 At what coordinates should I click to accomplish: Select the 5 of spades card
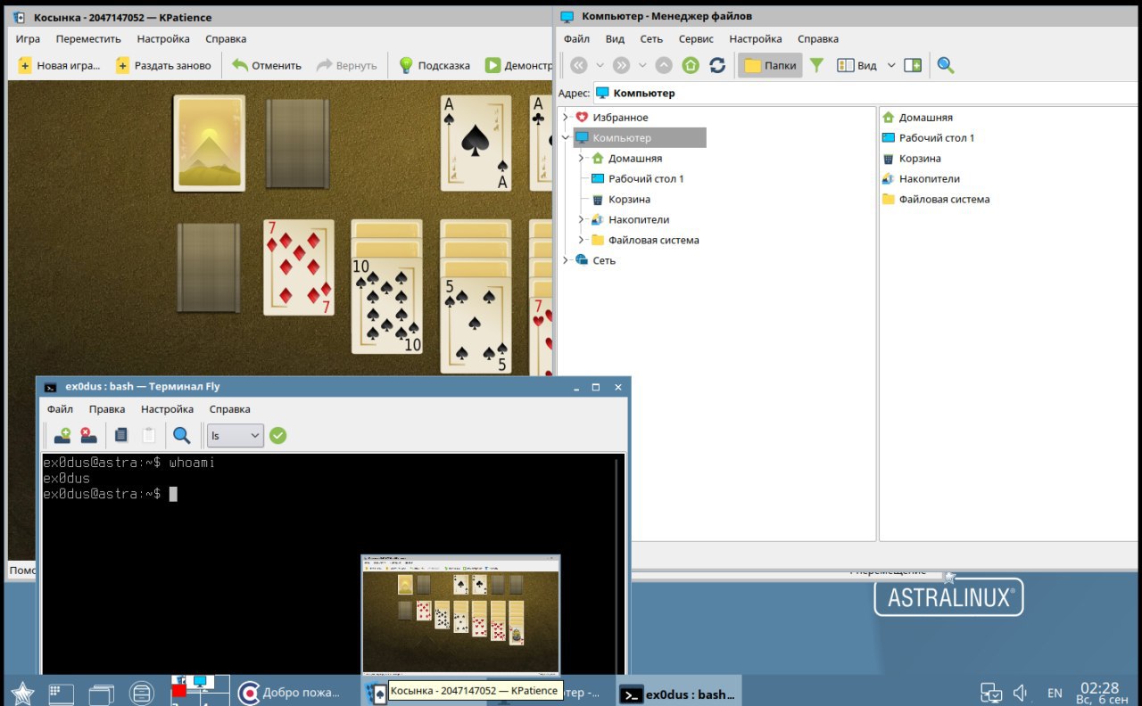pyautogui.click(x=476, y=324)
